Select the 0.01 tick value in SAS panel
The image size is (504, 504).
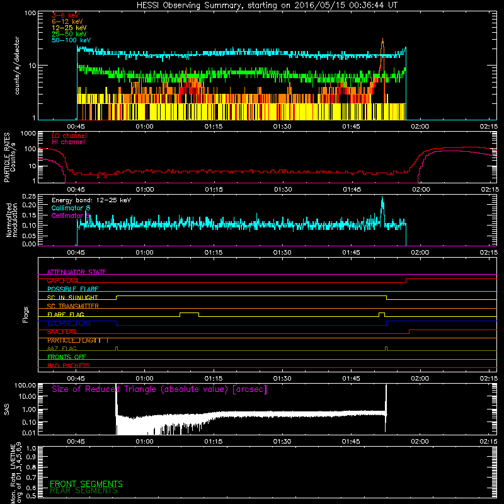[29, 433]
